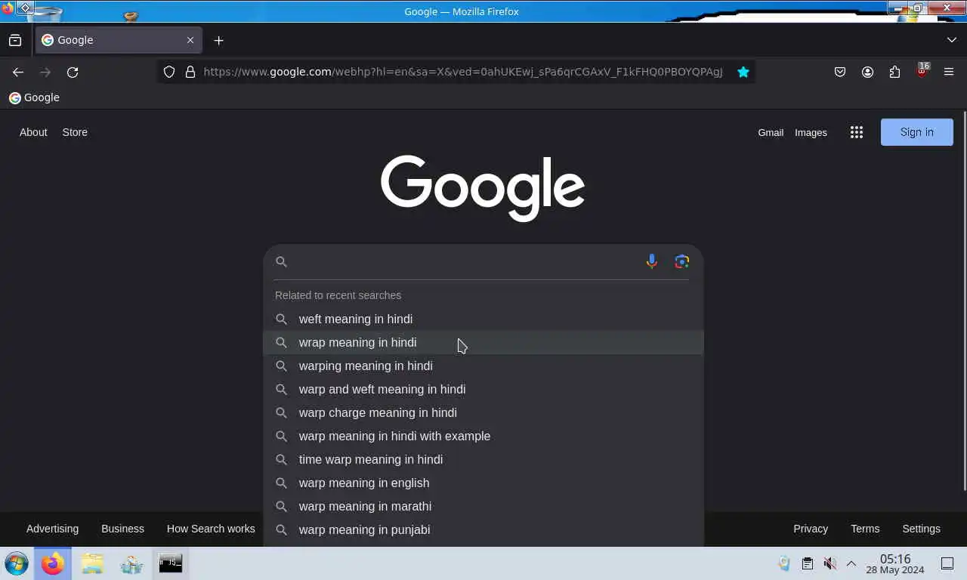
Task: Switch to Firefox in taskbar
Action: [53, 563]
